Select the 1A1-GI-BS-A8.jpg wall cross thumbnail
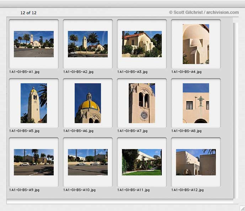 196,103
